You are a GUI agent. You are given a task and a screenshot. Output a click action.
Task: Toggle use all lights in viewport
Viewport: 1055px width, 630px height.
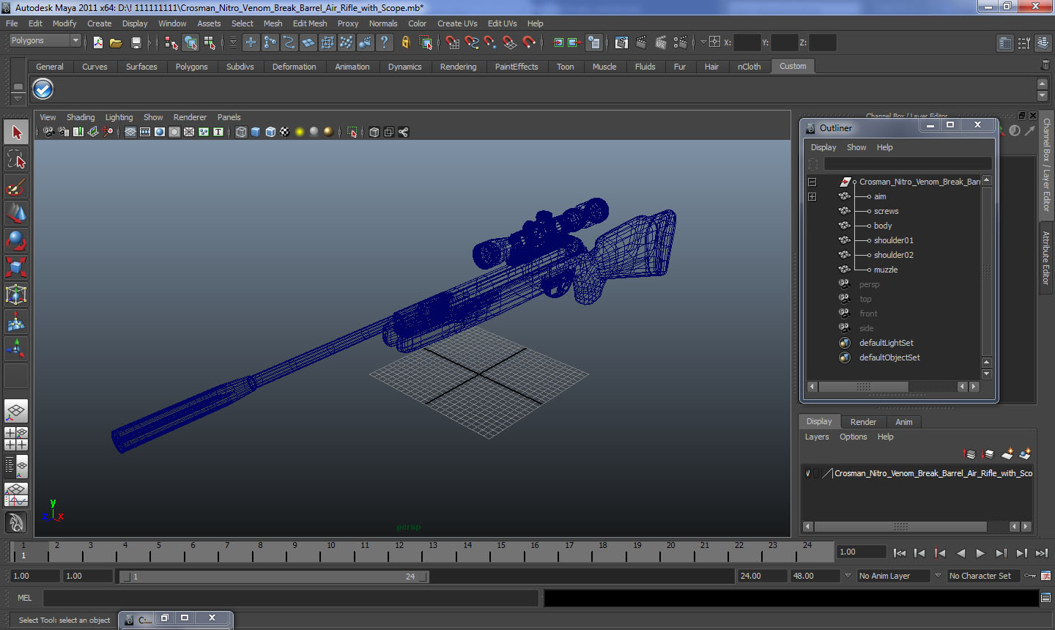pyautogui.click(x=300, y=132)
